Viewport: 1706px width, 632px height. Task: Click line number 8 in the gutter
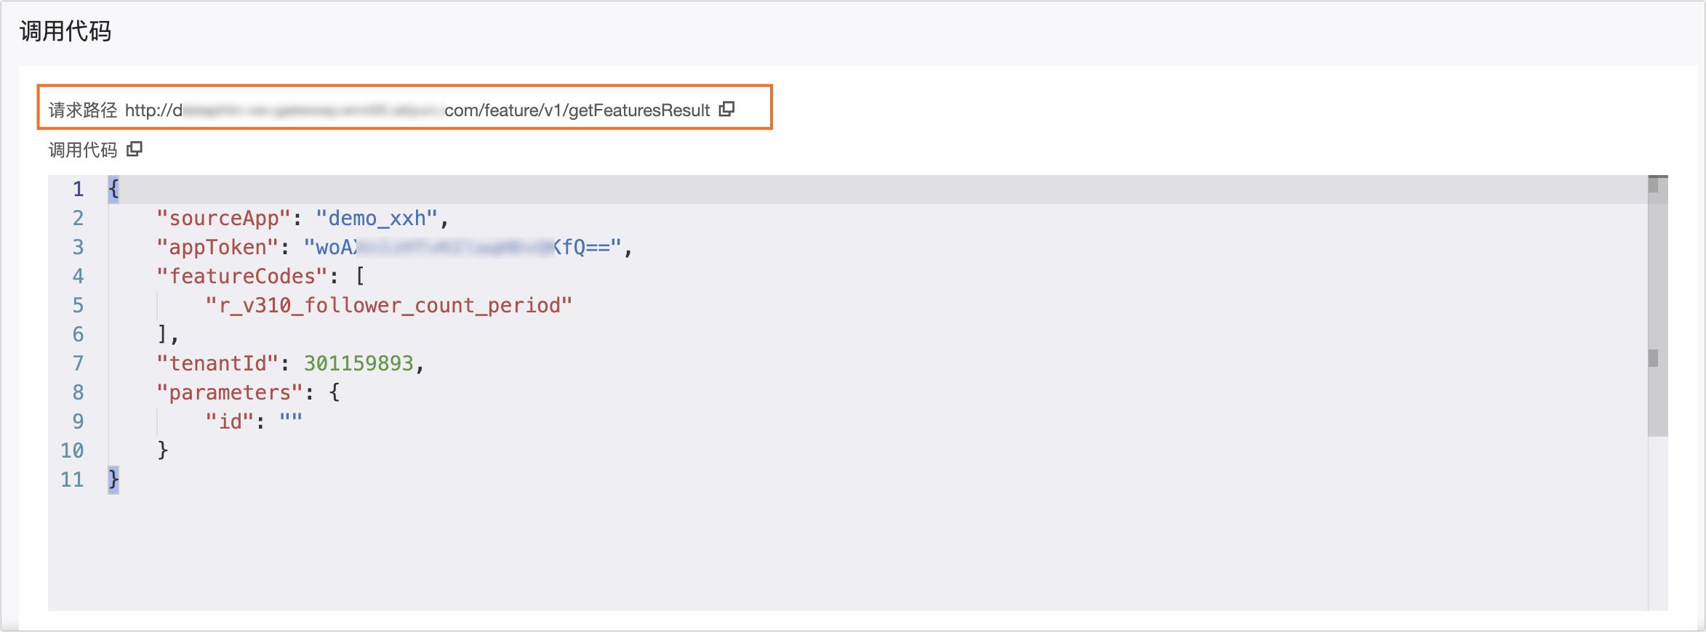[78, 393]
